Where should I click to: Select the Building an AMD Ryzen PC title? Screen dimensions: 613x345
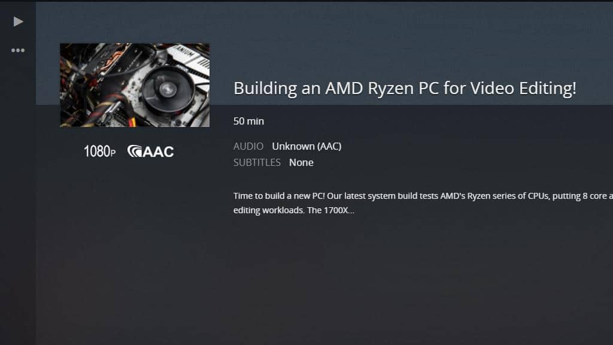[405, 88]
